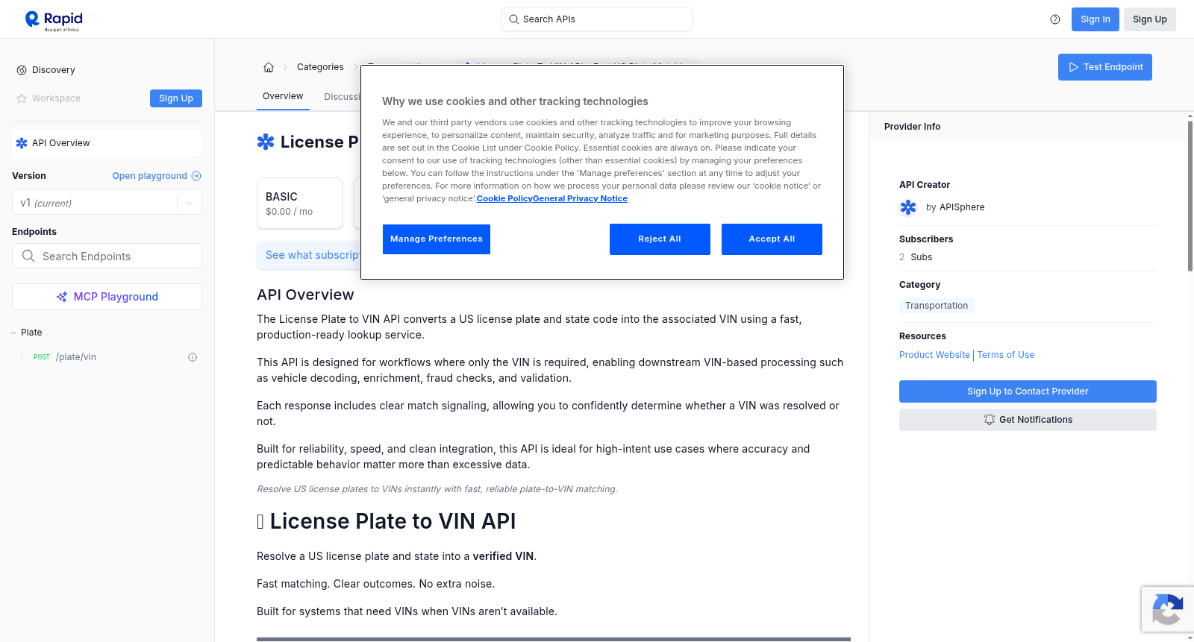Click the Discovery compass icon
Image resolution: width=1194 pixels, height=642 pixels.
(22, 70)
